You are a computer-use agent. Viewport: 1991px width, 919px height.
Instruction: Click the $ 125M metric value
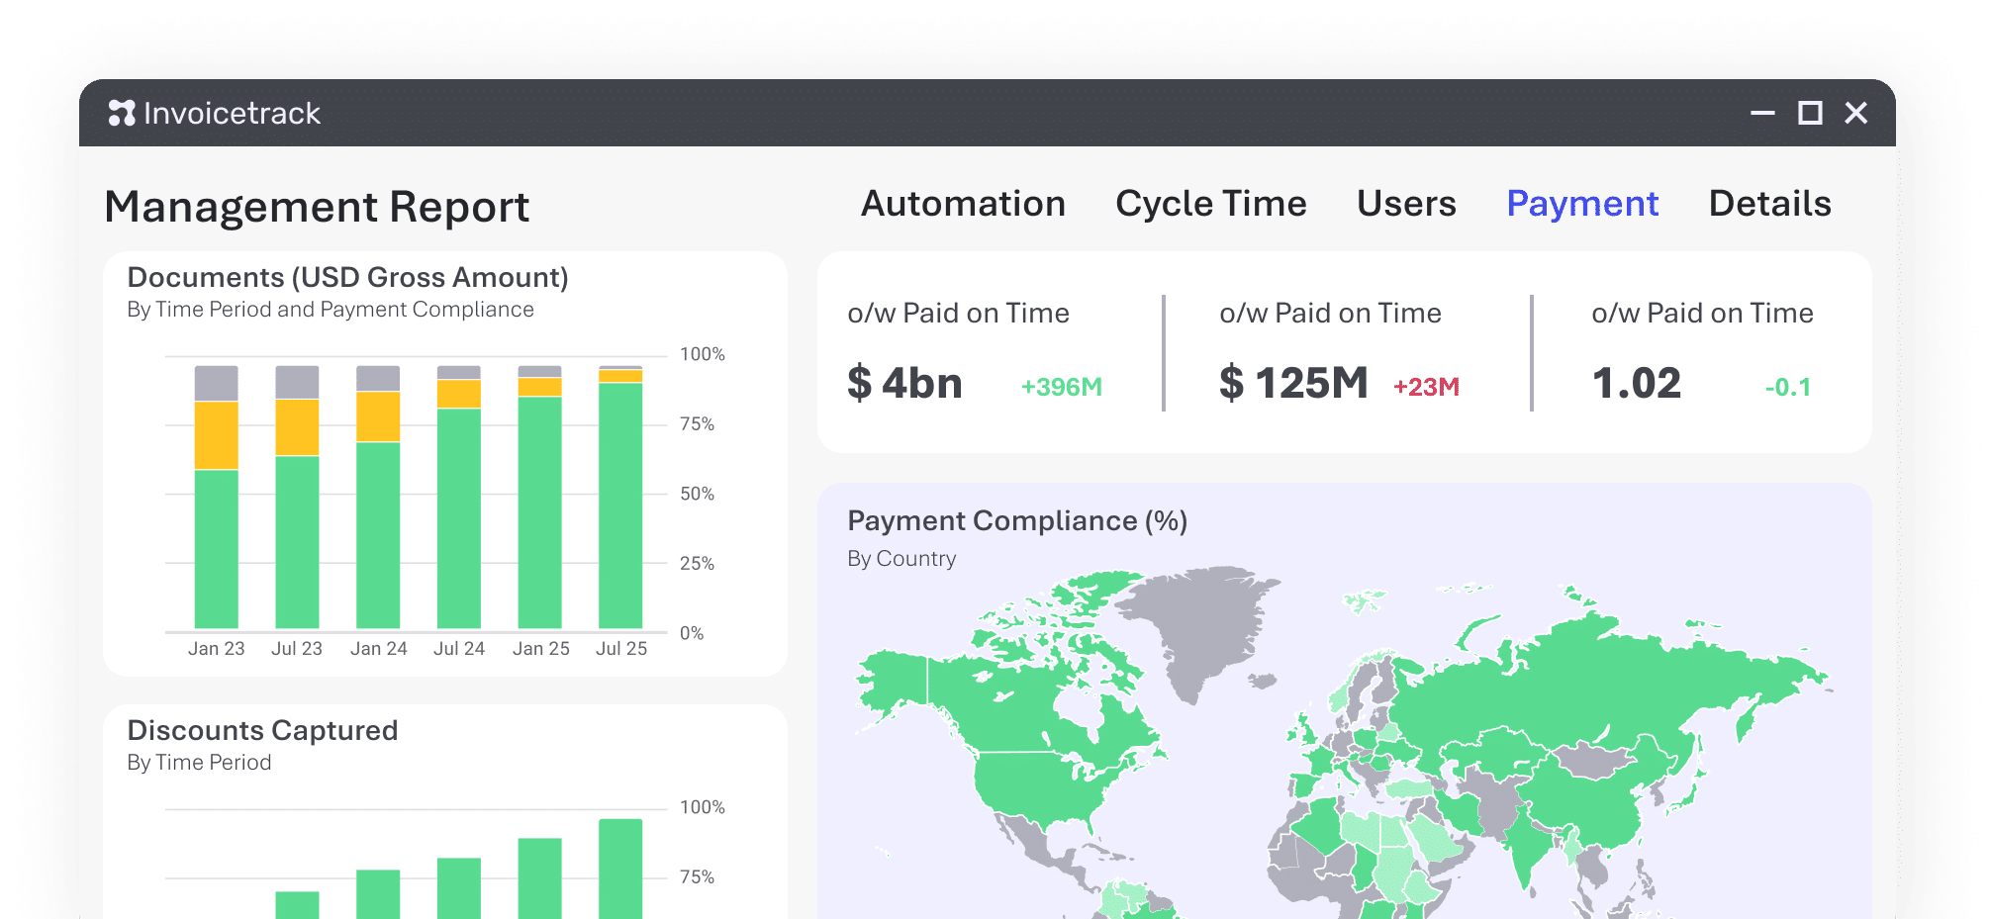coord(1293,384)
